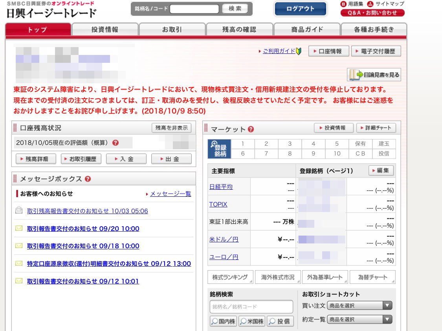
Task: Select registered stocks page 10
Action: pos(337,154)
